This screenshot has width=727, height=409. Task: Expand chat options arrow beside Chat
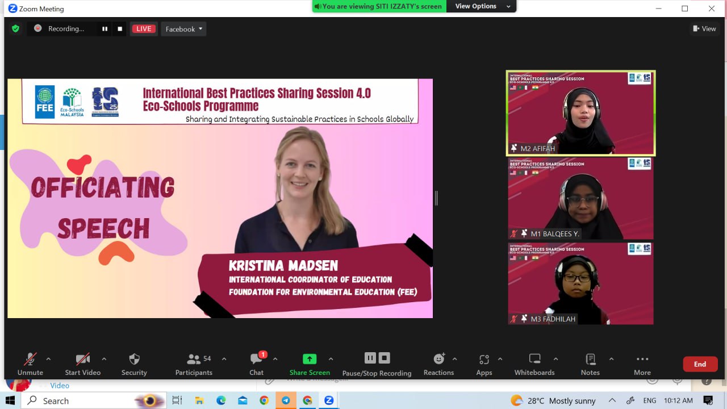(275, 359)
